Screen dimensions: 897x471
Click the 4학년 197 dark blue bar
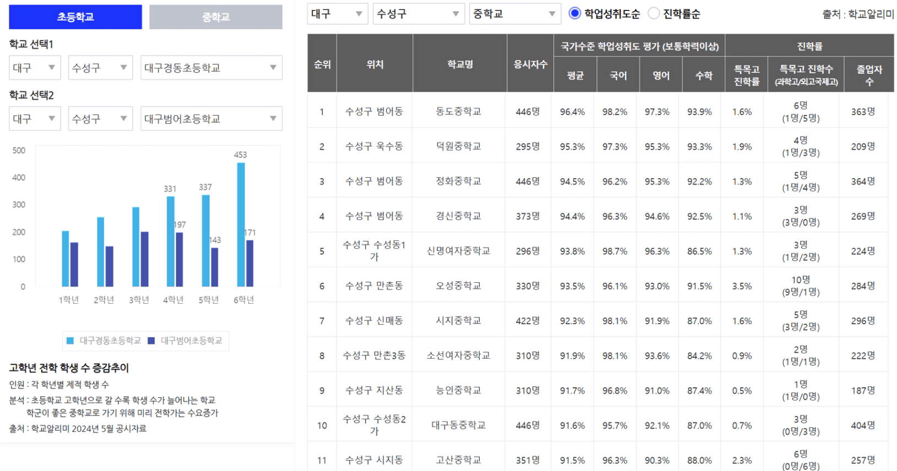[x=180, y=260]
